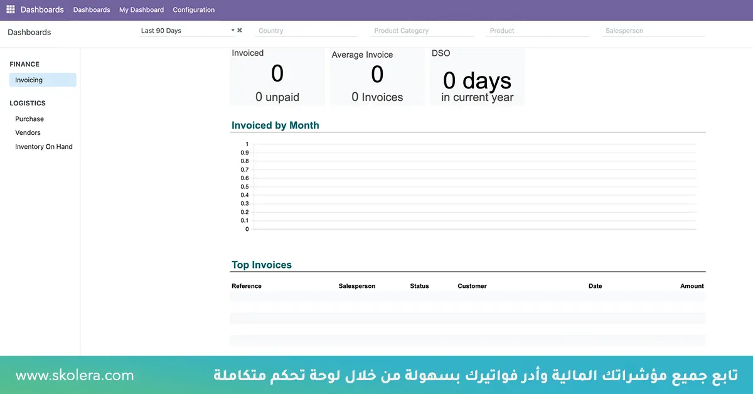Click the FINANCE section label
The image size is (753, 394).
pos(24,64)
